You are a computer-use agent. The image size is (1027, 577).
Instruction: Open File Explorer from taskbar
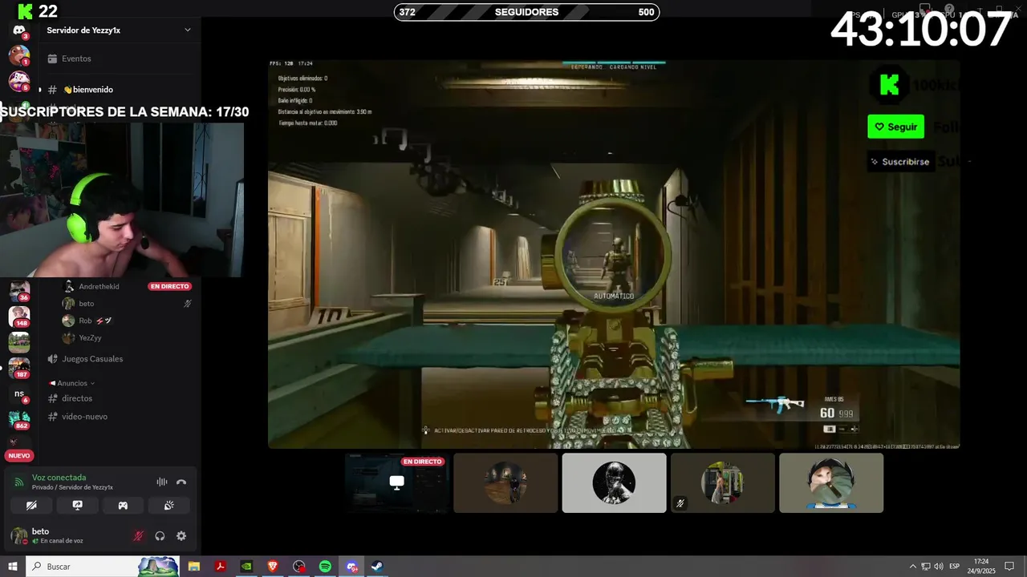193,567
